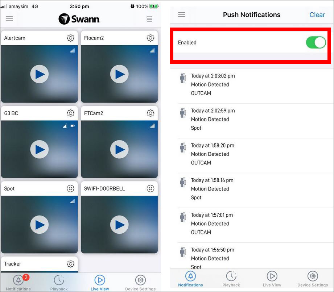Open settings gear for Alertcam
Image resolution: width=334 pixels, height=292 pixels.
coord(70,38)
